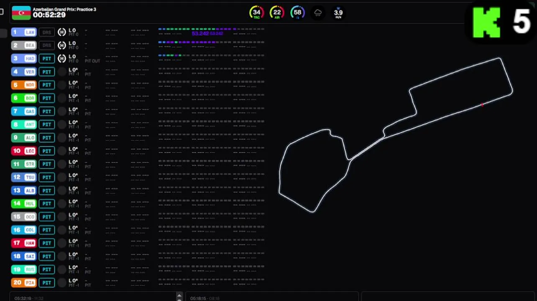The height and width of the screenshot is (301, 537).
Task: Click the PIT badge for NOR
Action: [x=47, y=85]
